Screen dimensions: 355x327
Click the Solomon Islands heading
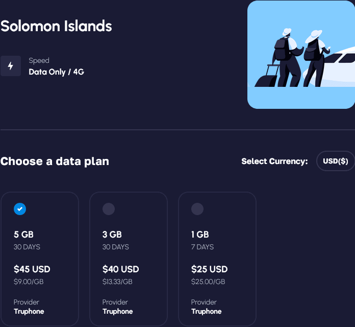tap(56, 26)
